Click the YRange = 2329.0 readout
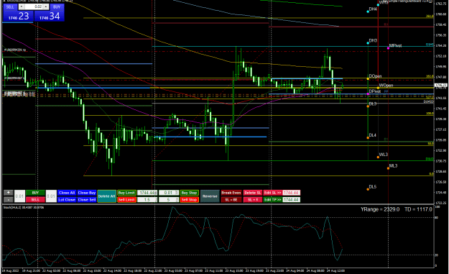This screenshot has width=449, height=274. point(380,209)
